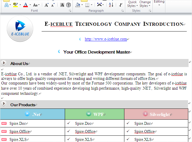Click blue bullet icon before the hyperlink
The image size is (192, 142).
(x=80, y=39)
